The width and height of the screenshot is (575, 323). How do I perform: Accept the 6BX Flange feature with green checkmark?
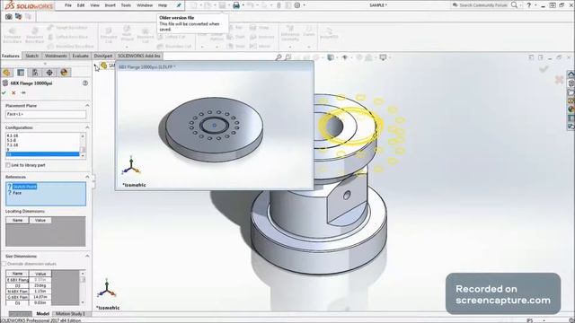point(4,93)
